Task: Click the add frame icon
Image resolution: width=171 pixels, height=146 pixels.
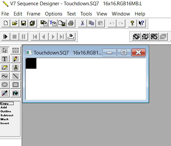Action: (136, 37)
